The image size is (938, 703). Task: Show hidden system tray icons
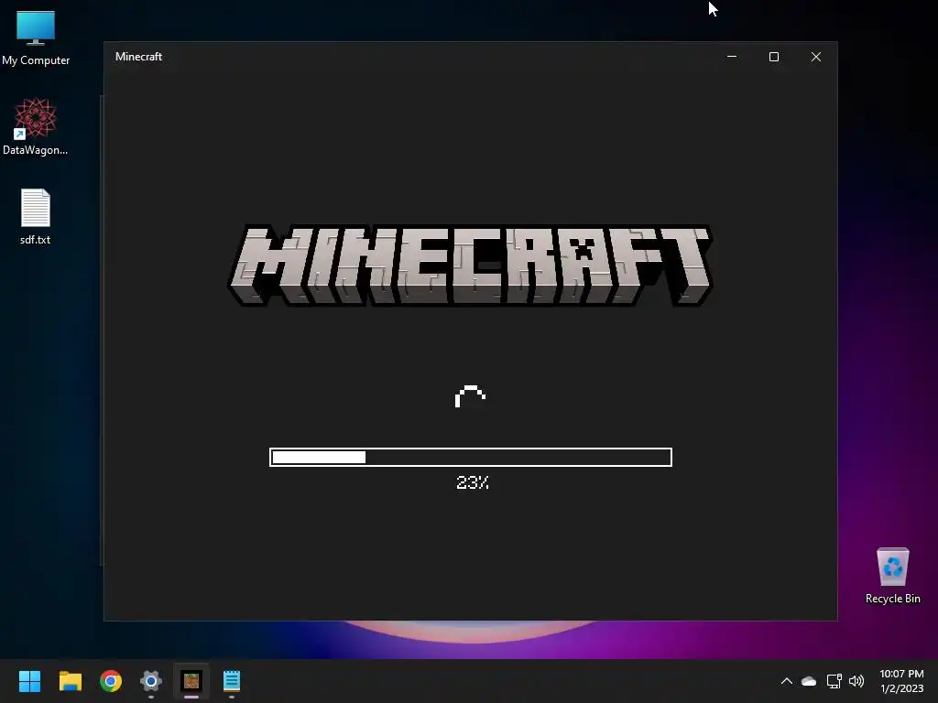(787, 681)
